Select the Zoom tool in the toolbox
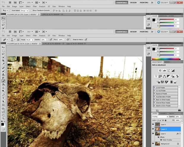The image size is (184, 147). pyautogui.click(x=3, y=118)
